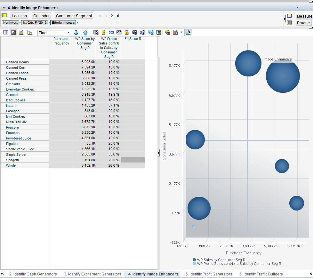Click the Consumer Segment dimension button
This screenshot has height=278, width=313.
[x=74, y=16]
